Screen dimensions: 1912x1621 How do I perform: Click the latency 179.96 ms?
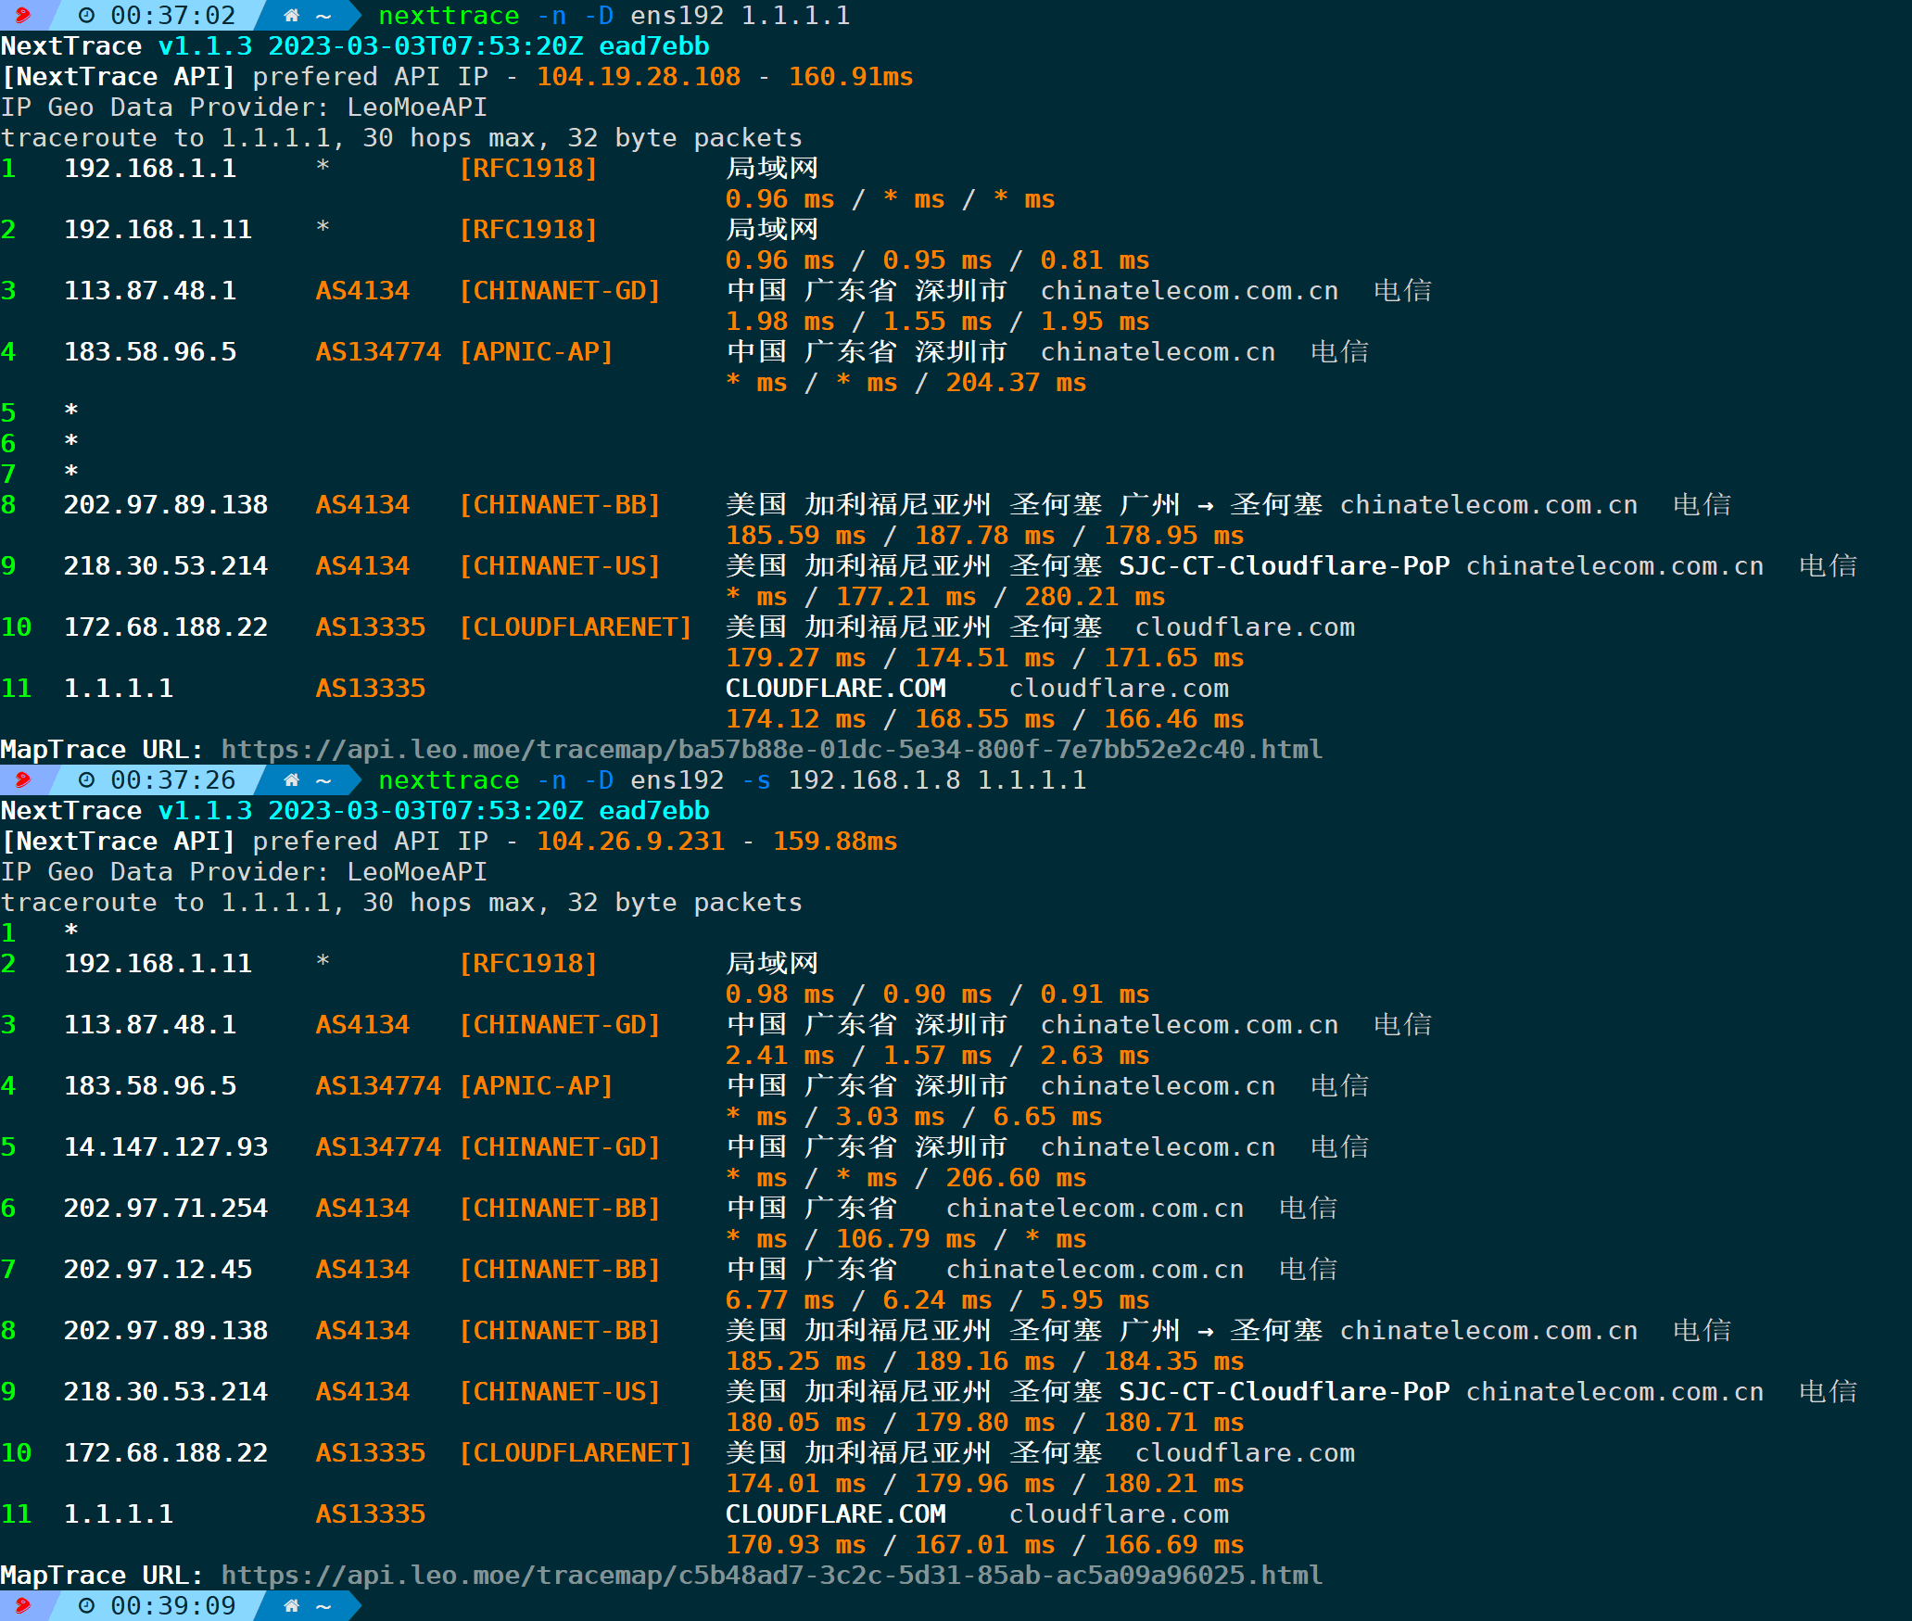point(984,1483)
